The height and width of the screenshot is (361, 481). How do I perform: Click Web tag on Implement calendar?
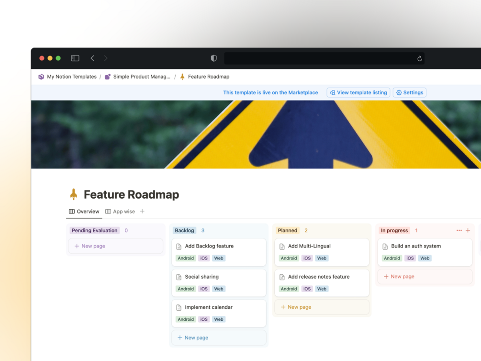[219, 319]
